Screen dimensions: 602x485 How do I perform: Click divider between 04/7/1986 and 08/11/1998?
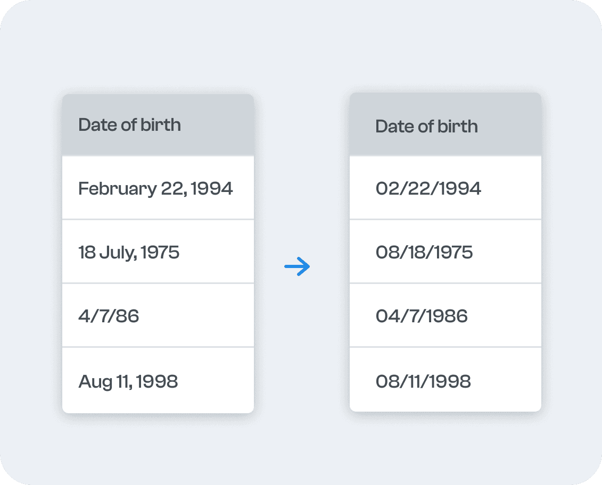tap(445, 347)
